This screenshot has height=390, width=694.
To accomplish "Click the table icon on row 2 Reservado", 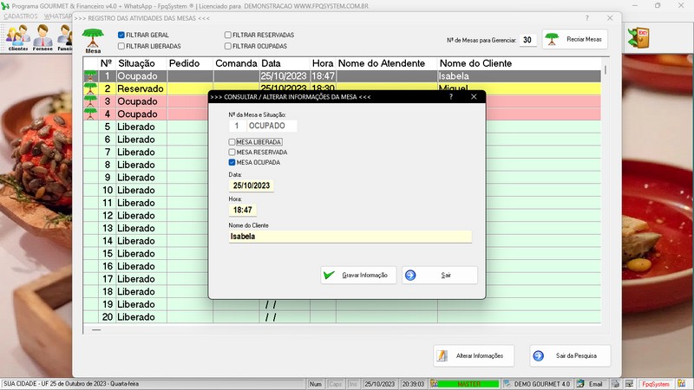I will point(91,88).
